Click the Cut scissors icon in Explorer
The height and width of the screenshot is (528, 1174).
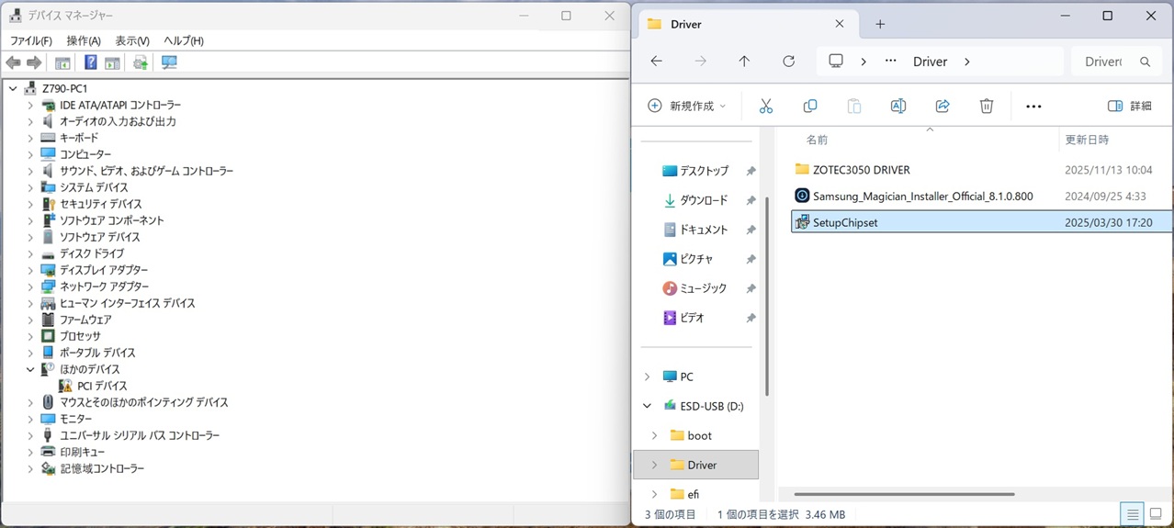point(766,107)
